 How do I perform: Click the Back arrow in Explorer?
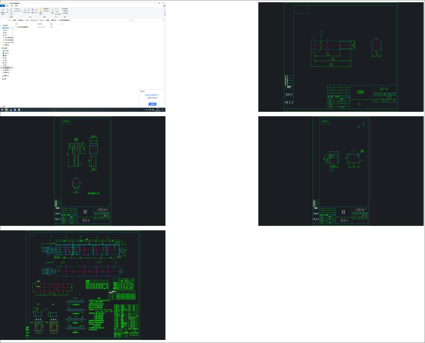[x=2, y=20]
